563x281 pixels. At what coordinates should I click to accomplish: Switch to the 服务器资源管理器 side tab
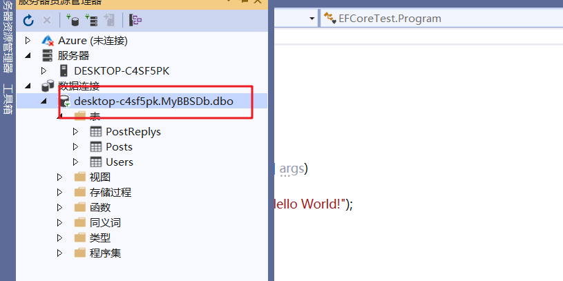coord(8,36)
